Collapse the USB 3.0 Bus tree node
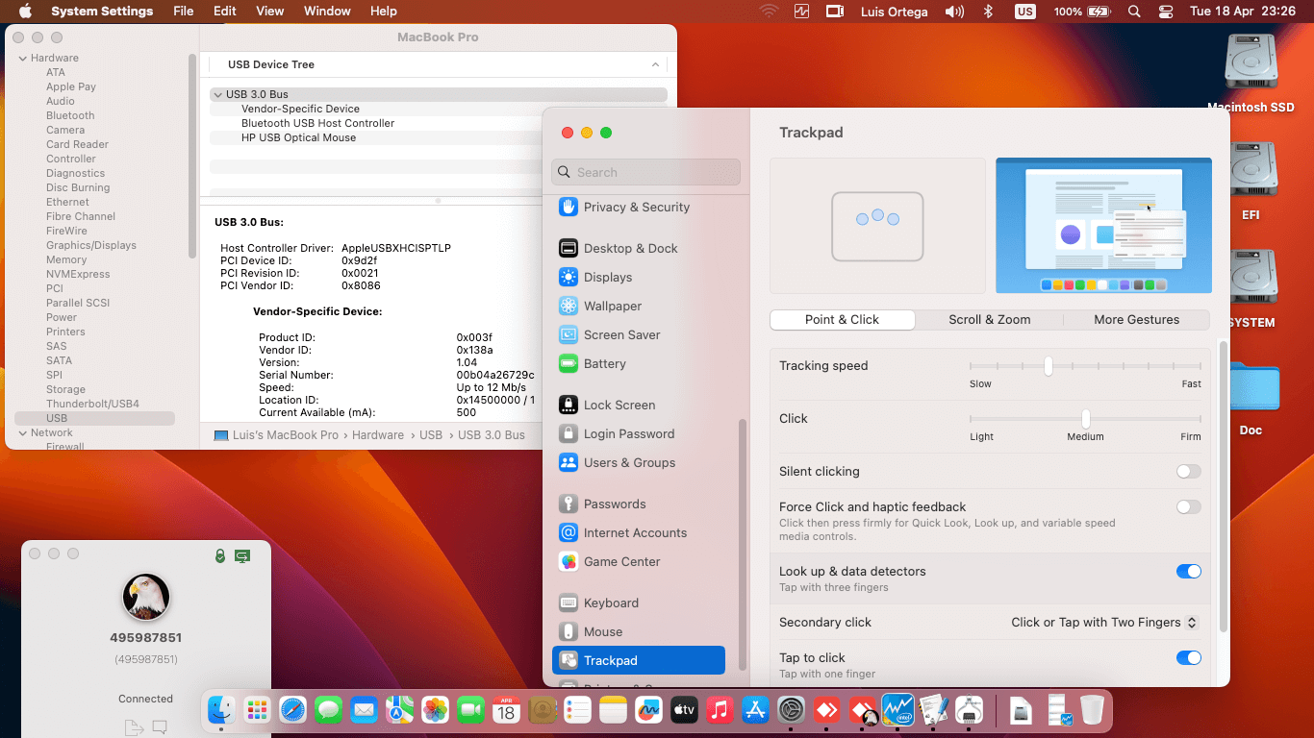This screenshot has height=738, width=1314. coord(217,94)
